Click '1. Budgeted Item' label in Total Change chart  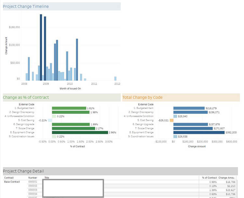pos(143,108)
